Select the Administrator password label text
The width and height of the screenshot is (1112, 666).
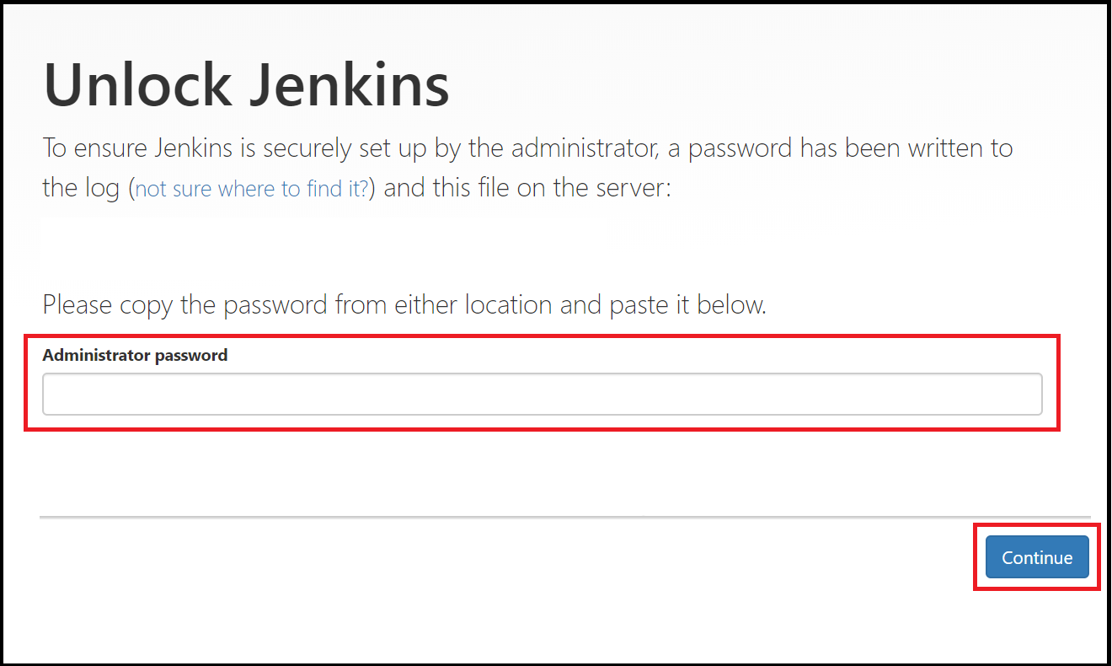click(135, 355)
